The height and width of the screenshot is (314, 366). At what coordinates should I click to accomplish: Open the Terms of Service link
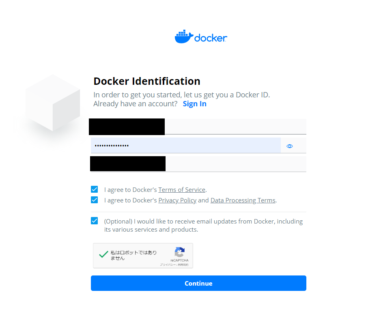[182, 190]
